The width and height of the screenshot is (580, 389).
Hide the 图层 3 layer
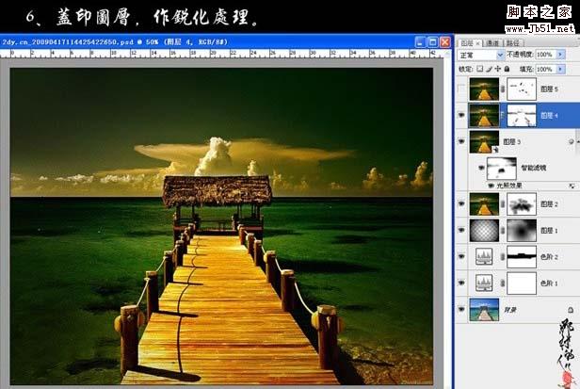point(461,141)
